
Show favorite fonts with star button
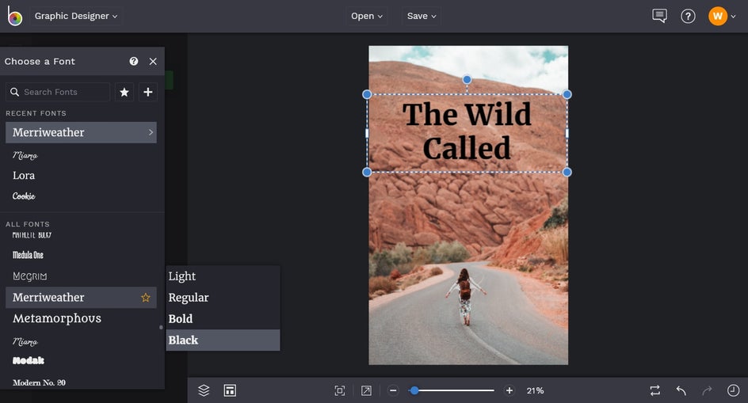pos(124,92)
